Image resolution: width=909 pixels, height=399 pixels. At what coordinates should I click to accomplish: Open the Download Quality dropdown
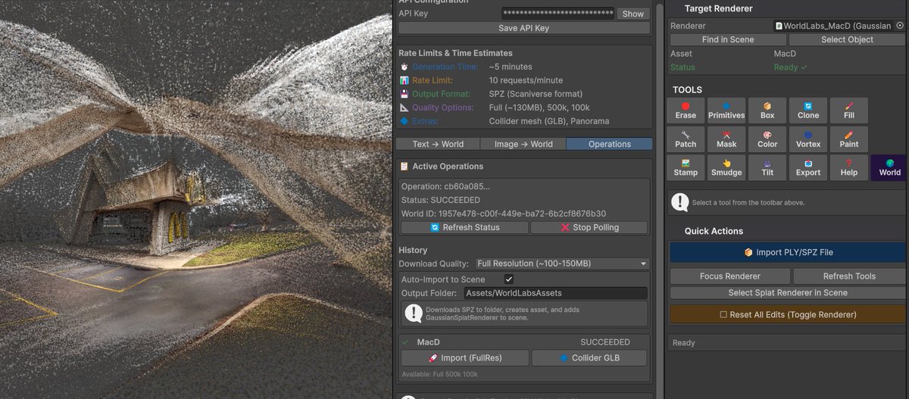(561, 263)
